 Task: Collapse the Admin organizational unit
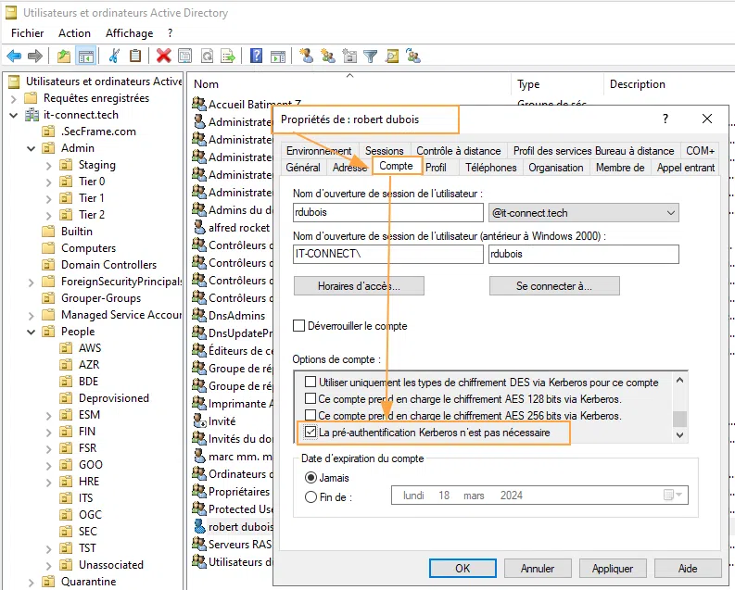(x=31, y=149)
